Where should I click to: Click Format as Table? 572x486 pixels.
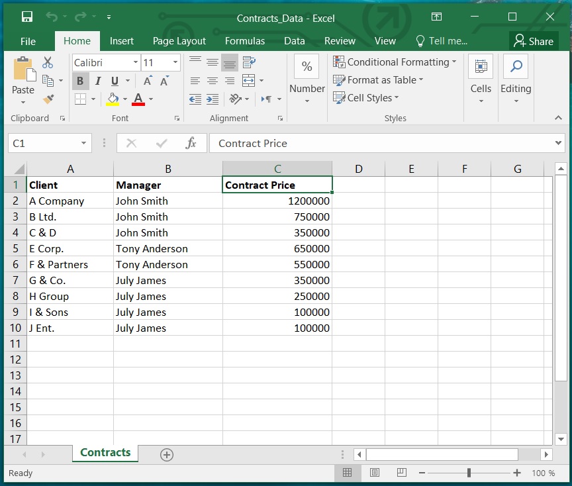(x=379, y=80)
